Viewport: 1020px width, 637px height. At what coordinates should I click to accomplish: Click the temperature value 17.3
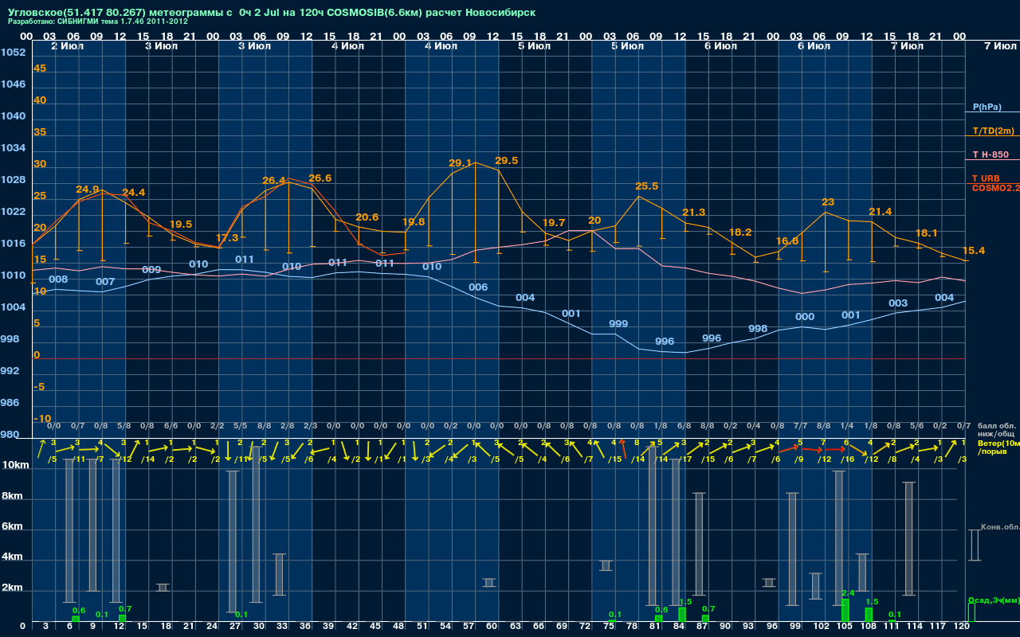227,238
